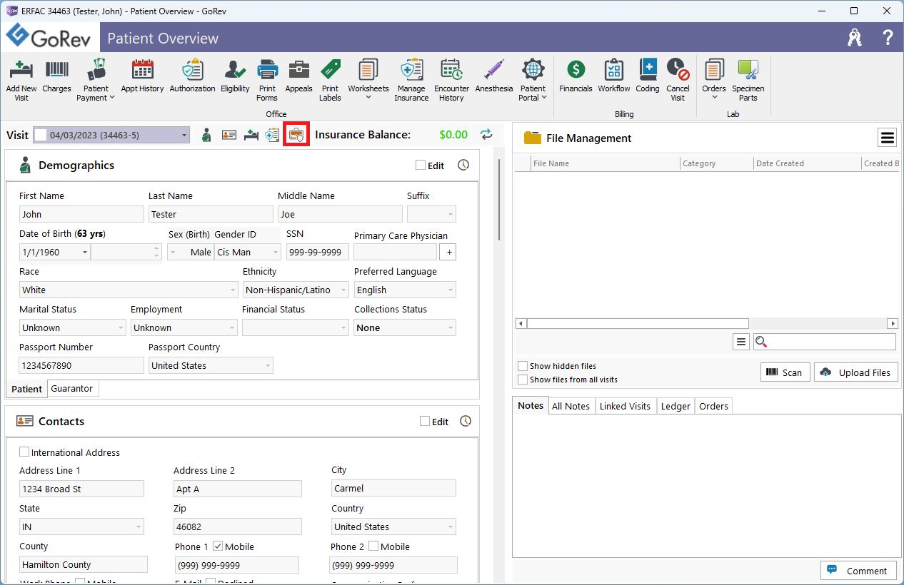Click the keys icon in header
This screenshot has height=585, width=904.
click(x=855, y=38)
